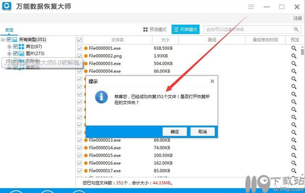
Task: Preview File0000014.exe with magnifier icon
Action: click(294, 148)
